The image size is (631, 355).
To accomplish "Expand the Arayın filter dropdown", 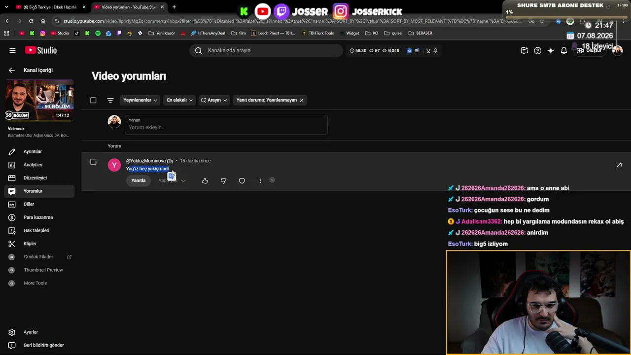I will (x=214, y=100).
